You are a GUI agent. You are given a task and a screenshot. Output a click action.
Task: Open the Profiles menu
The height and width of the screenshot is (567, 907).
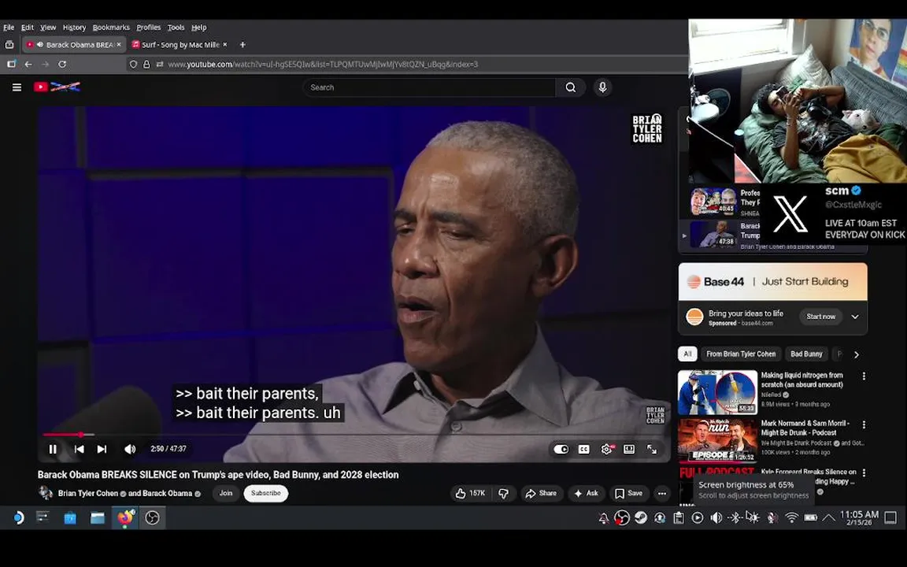click(x=149, y=28)
